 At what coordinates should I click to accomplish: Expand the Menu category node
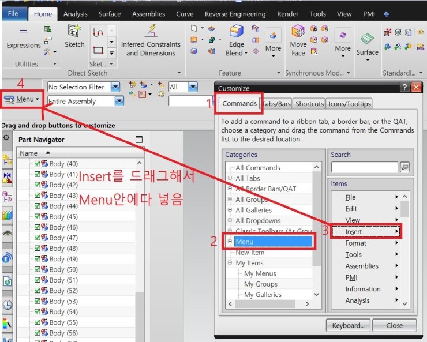[x=230, y=242]
